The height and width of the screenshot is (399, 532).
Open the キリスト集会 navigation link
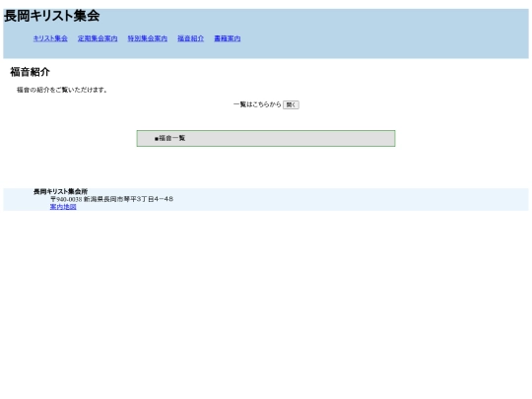pyautogui.click(x=50, y=38)
